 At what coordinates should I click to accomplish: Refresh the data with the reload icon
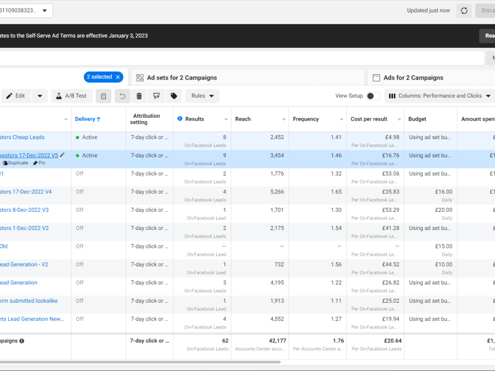click(x=464, y=11)
